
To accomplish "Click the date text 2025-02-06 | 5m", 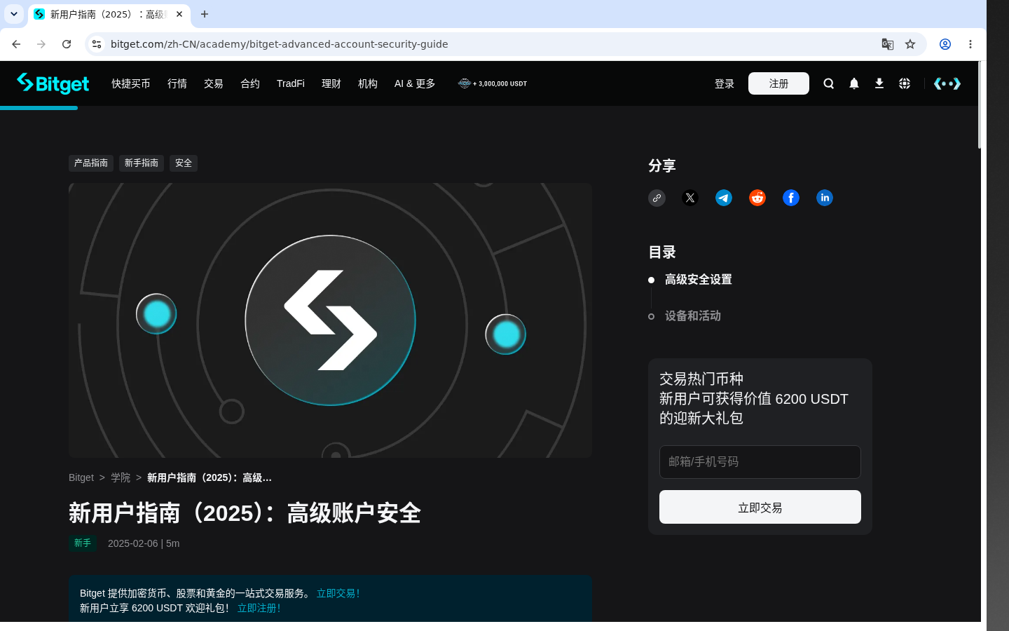I will [x=144, y=543].
